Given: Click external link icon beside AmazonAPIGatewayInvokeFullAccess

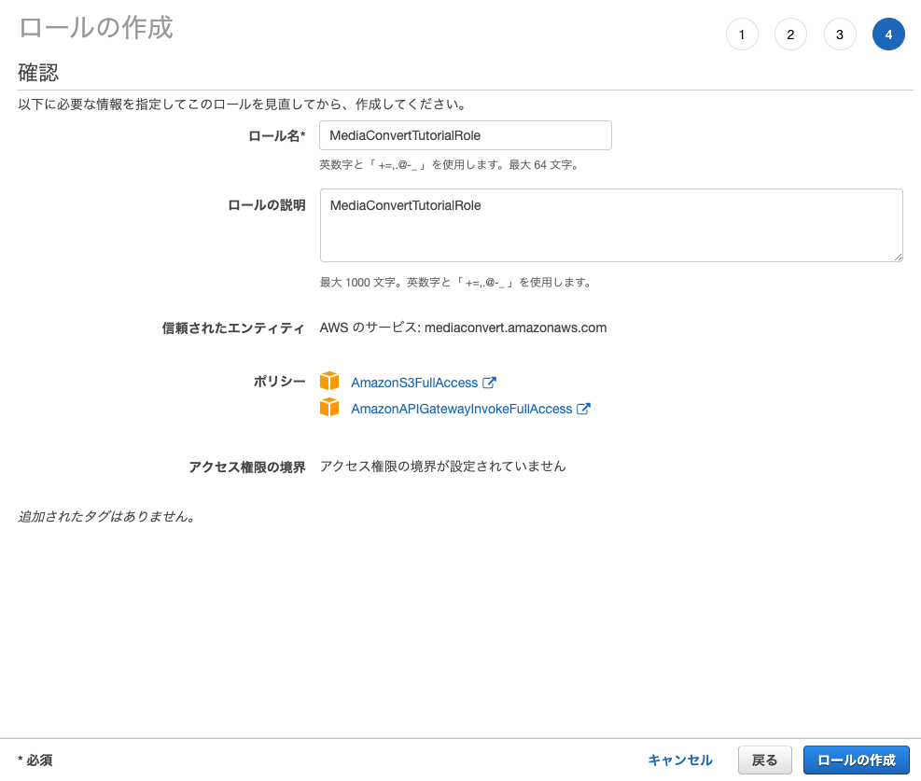Looking at the screenshot, I should [x=583, y=409].
